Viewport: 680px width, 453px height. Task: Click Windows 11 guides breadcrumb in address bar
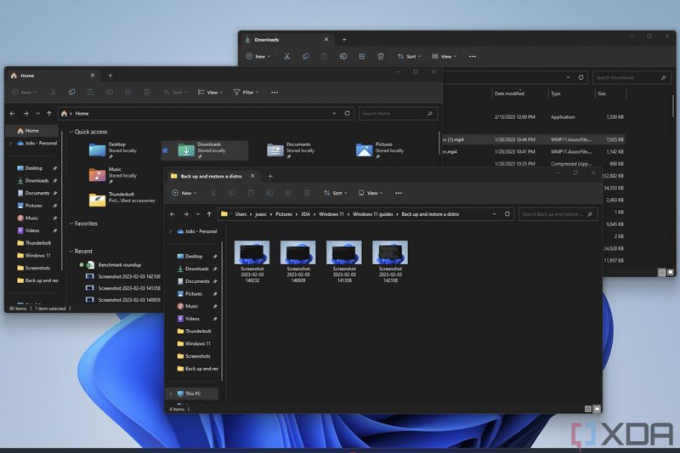click(372, 214)
